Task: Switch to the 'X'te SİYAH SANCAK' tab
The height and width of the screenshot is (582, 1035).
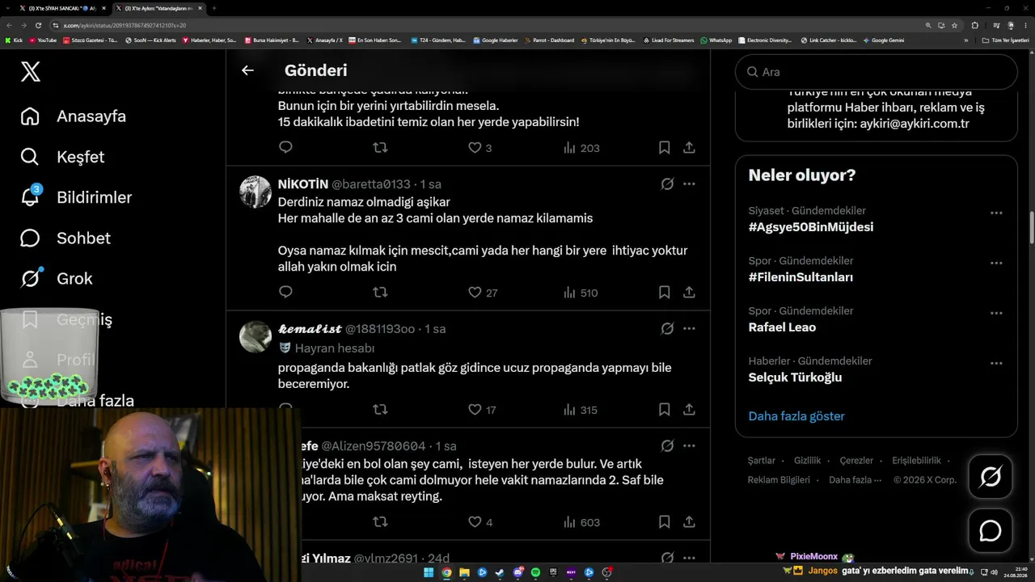Action: 62,8
